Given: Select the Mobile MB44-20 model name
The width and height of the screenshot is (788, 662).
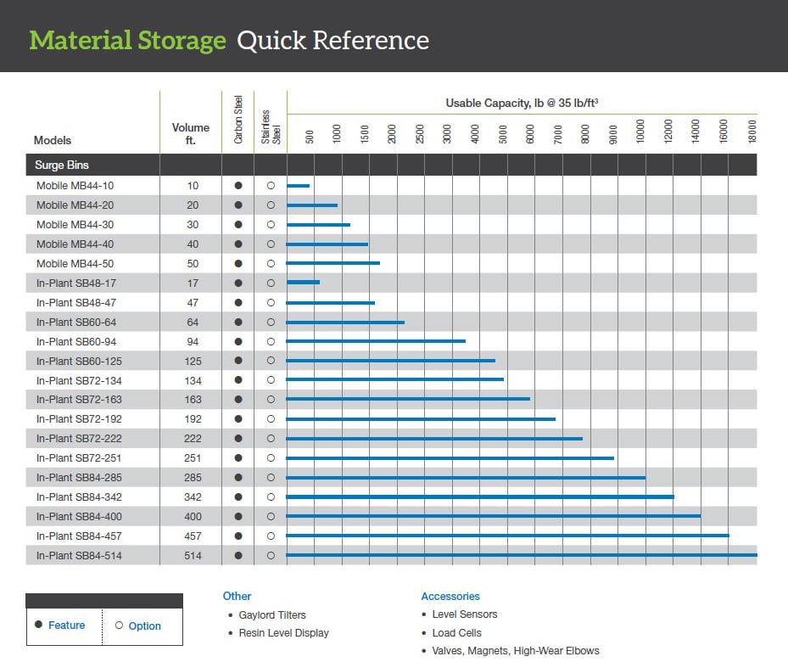Looking at the screenshot, I should tap(75, 205).
